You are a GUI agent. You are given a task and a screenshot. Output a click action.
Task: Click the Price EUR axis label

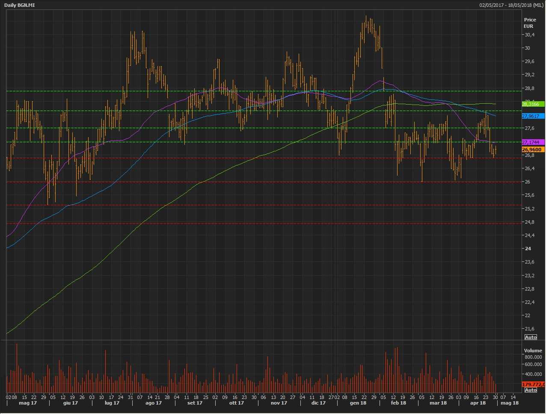pos(530,23)
